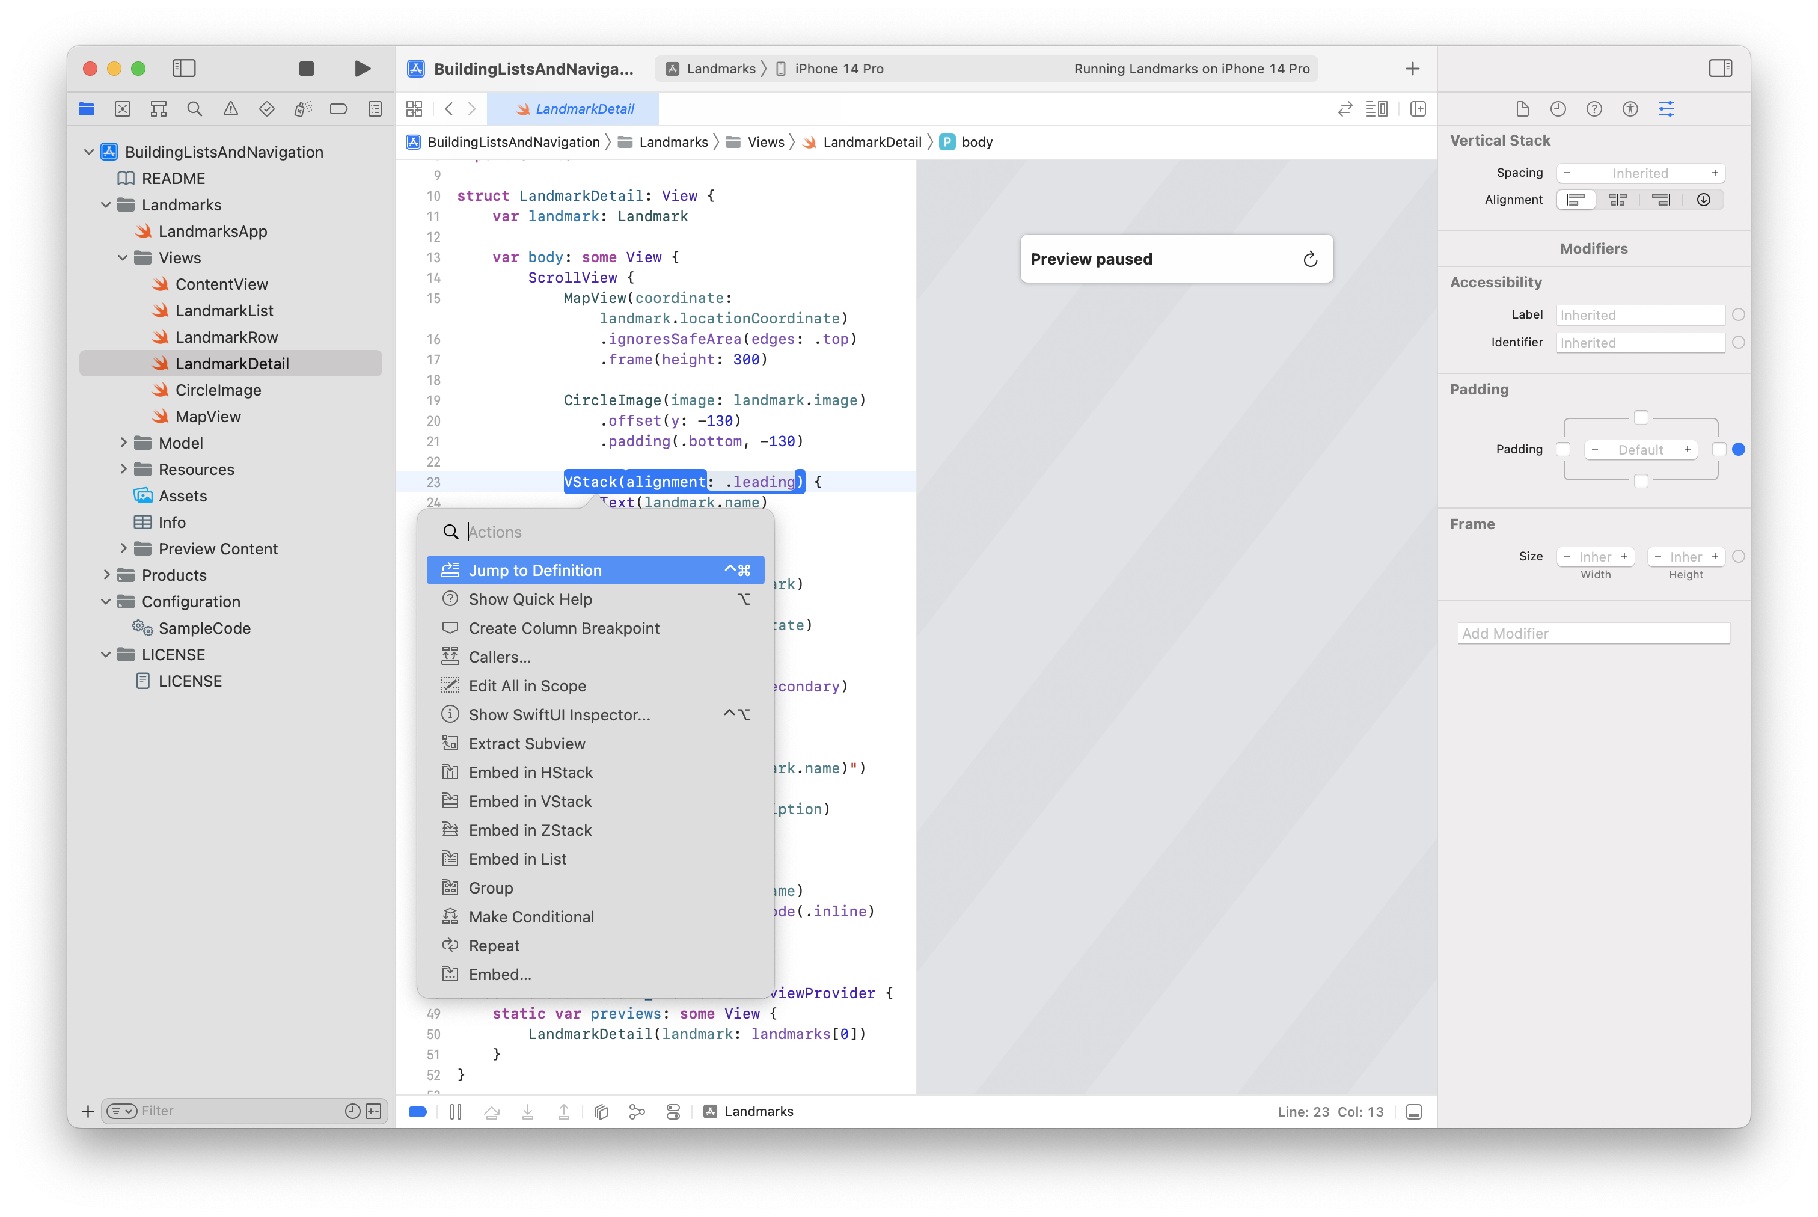Set trailing alignment for Vertical Stack

1660,200
